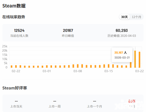Click the Steam数据 heading
This screenshot has height=112, width=146.
click(x=14, y=6)
